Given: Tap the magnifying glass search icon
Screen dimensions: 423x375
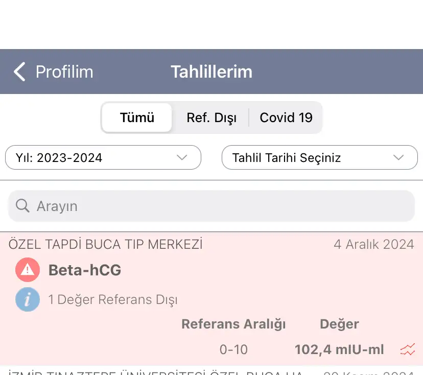Looking at the screenshot, I should tap(22, 206).
